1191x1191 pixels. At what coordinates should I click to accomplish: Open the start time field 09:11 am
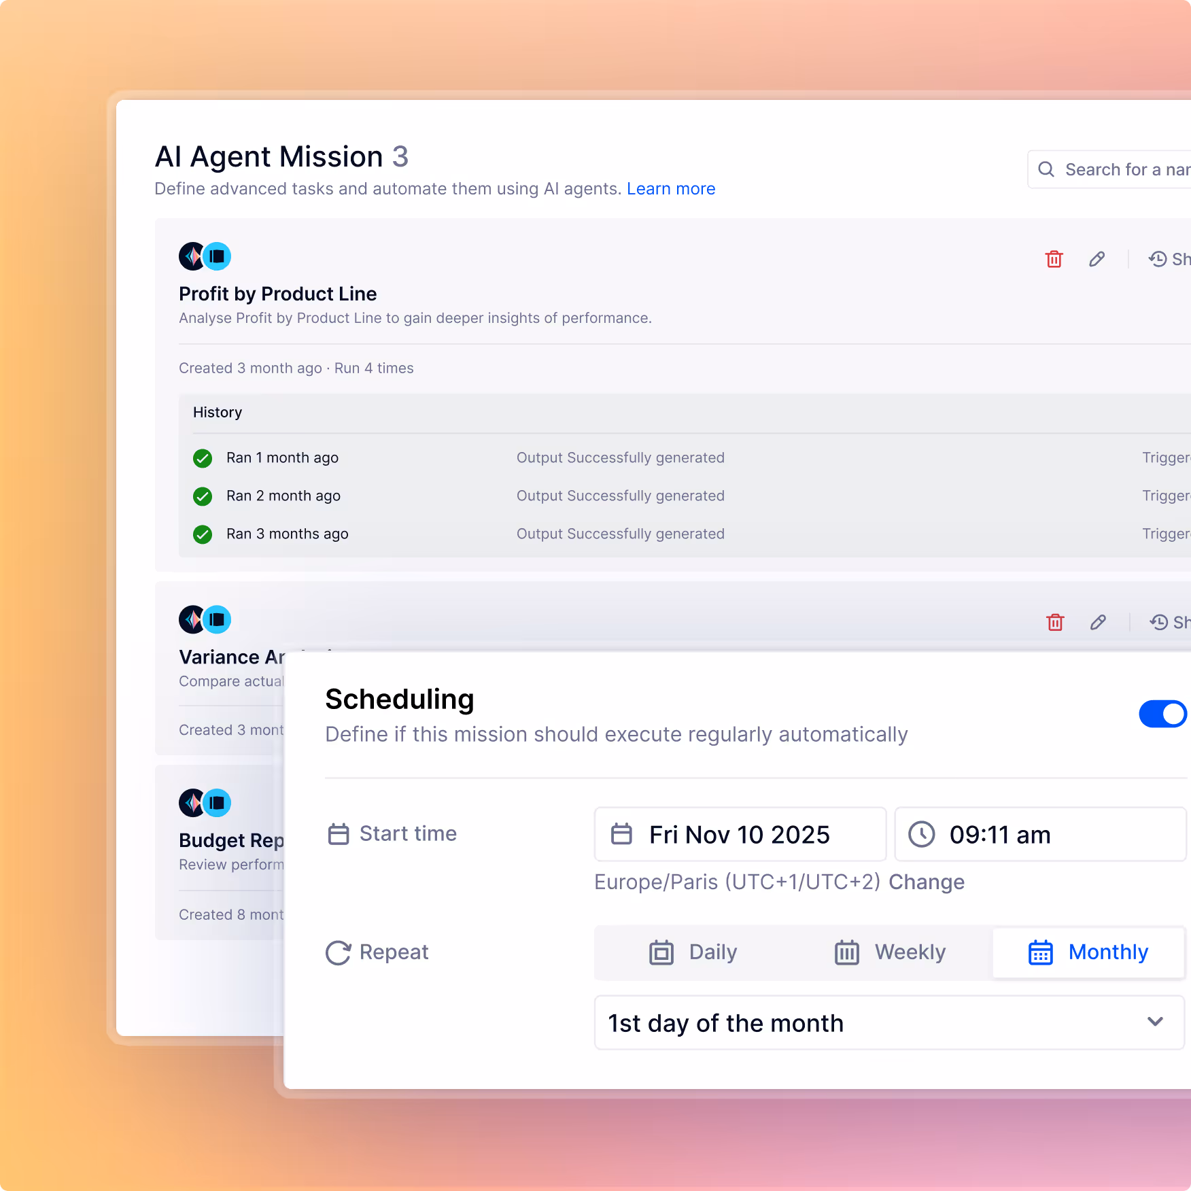(x=1041, y=834)
